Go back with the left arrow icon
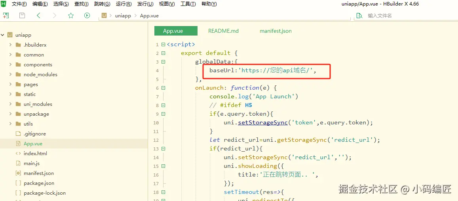Viewport: 458px width, 201px height. pos(38,15)
